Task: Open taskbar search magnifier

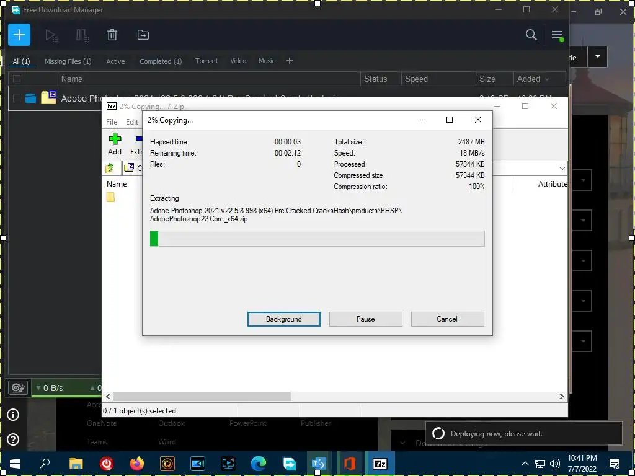Action: coord(45,464)
